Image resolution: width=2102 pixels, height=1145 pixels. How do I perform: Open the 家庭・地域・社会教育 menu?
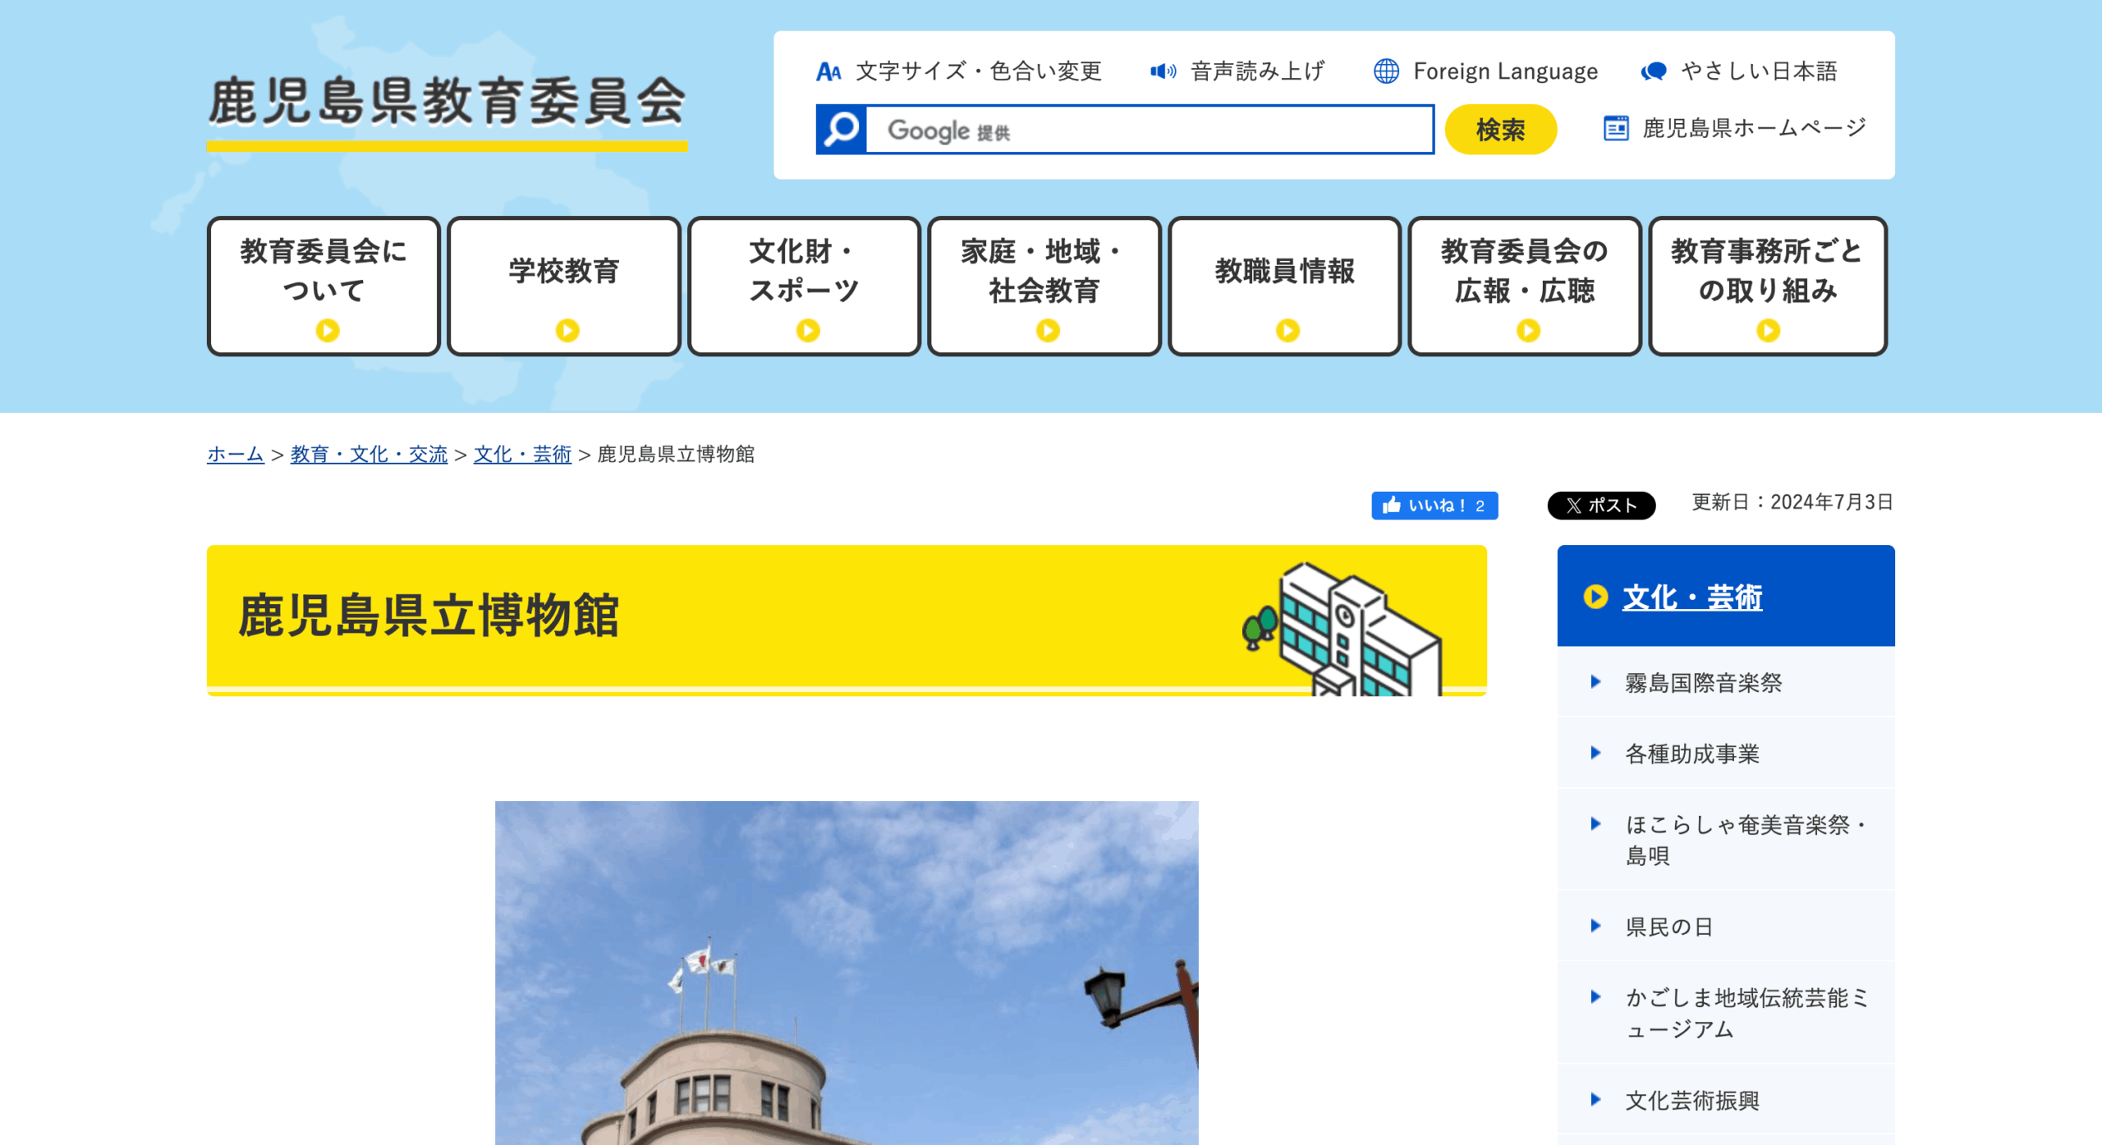tap(1044, 286)
